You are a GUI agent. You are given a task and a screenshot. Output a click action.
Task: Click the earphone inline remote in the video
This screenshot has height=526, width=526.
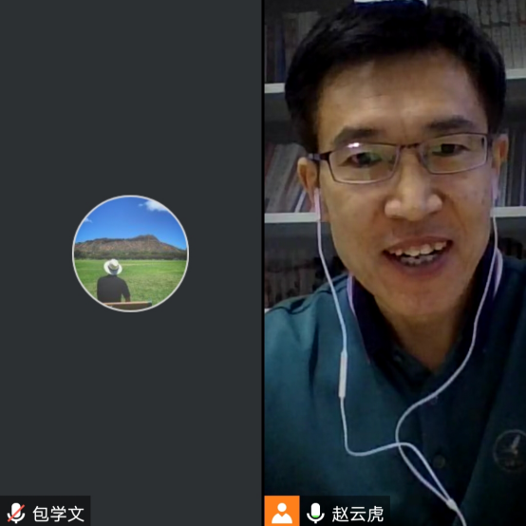point(343,374)
